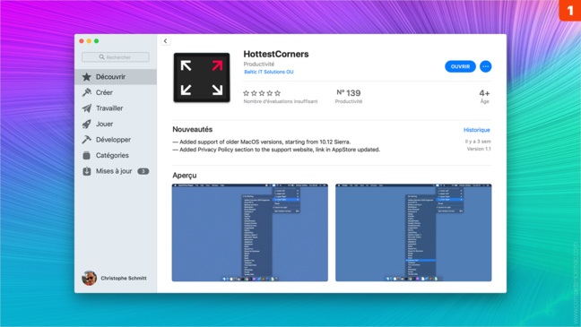Click the Nombre d'évaluations insuffisant text

281,101
